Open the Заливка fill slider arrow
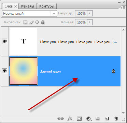This screenshot has height=123, width=127. tap(90, 22)
